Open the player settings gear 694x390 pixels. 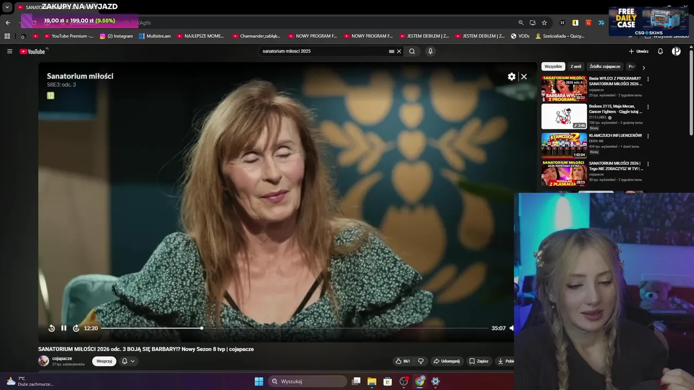click(x=511, y=76)
